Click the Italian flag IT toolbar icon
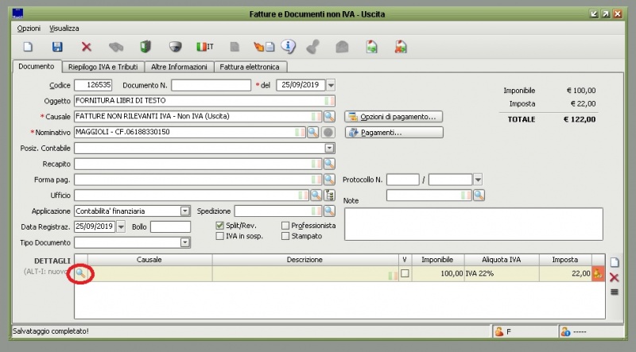The width and height of the screenshot is (636, 352). point(204,47)
